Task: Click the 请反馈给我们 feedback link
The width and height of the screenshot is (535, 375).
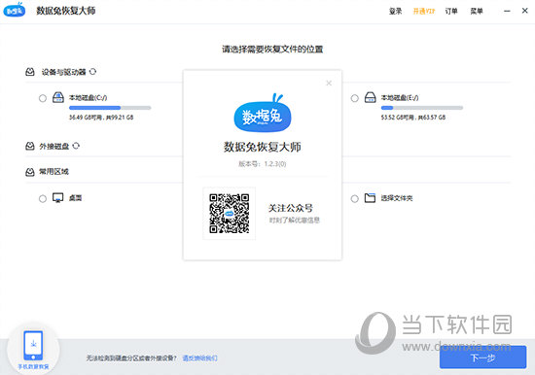Action: point(200,358)
